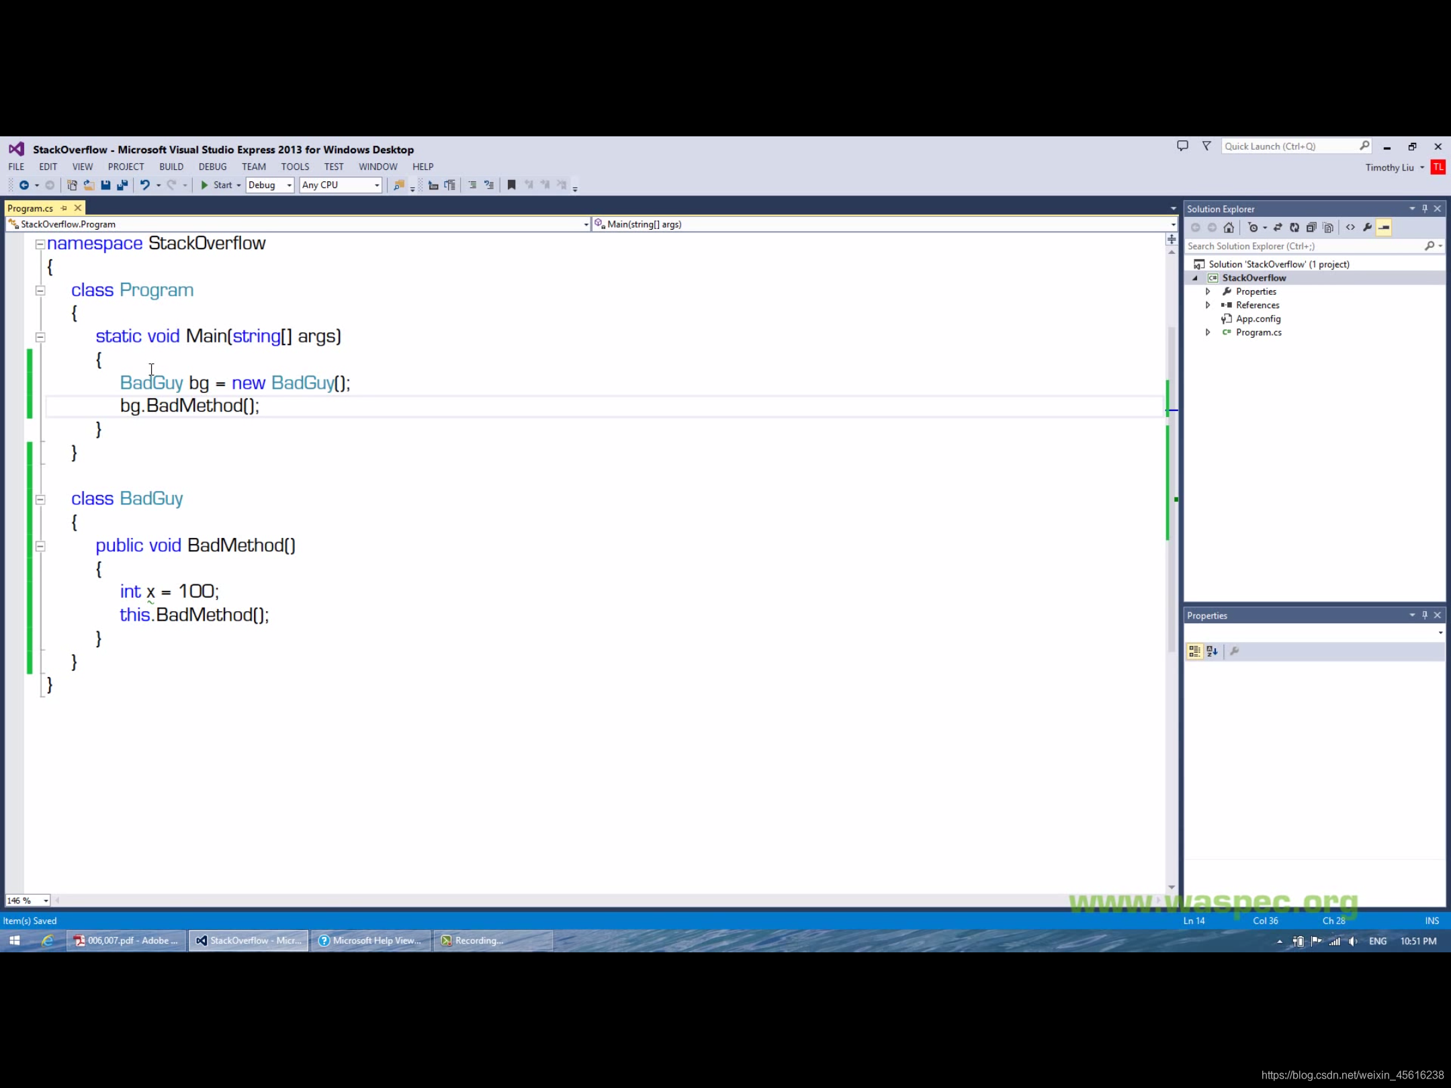Screen dimensions: 1451x1088
Task: Select the BUILD menu item
Action: pyautogui.click(x=170, y=166)
